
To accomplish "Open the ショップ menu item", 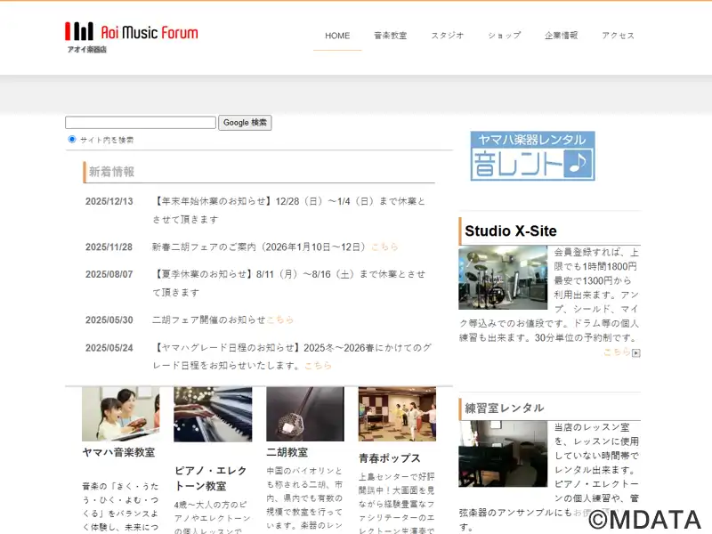I will click(x=504, y=36).
